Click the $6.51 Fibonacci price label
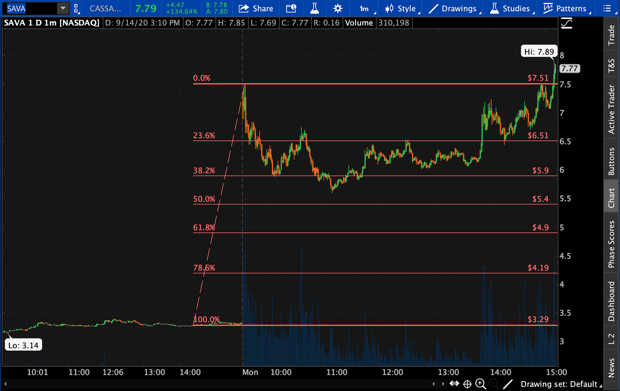 (x=538, y=135)
